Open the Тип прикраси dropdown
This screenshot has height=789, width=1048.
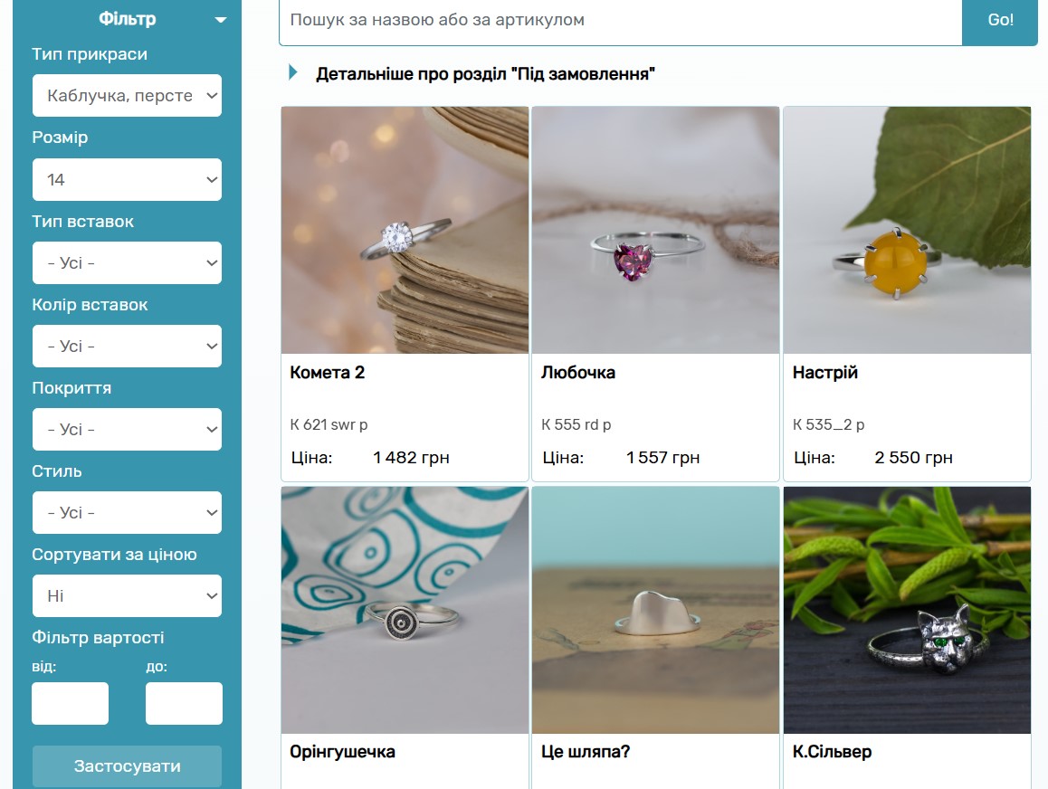(127, 96)
